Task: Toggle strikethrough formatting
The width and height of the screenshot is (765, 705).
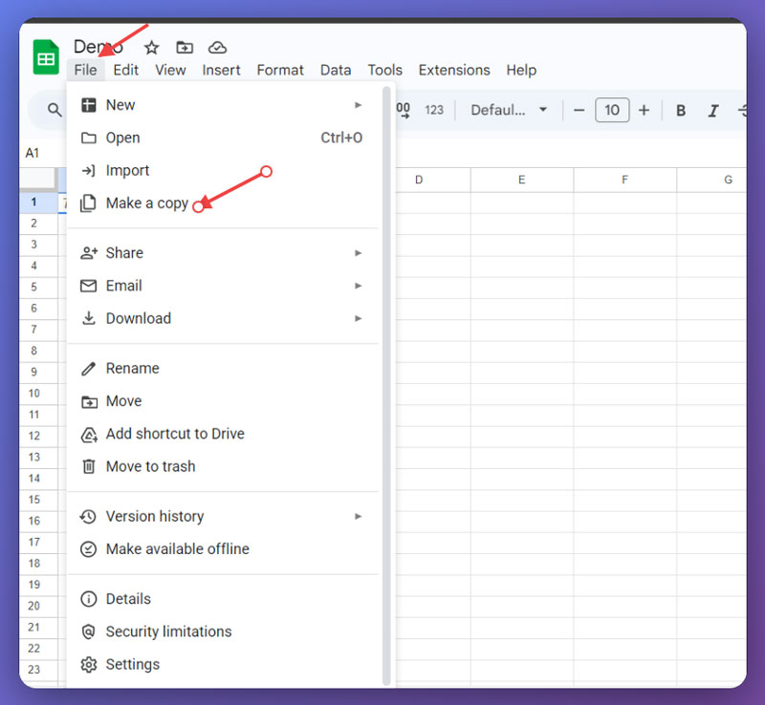Action: click(x=745, y=110)
